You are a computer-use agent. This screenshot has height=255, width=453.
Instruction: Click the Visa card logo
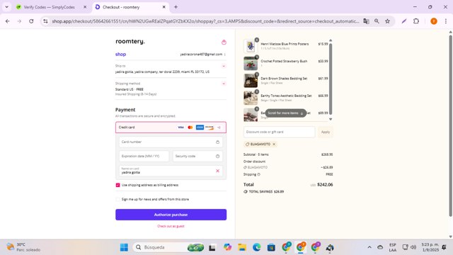click(x=181, y=127)
